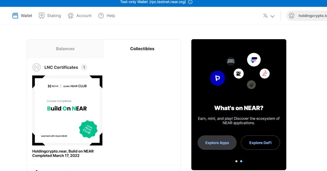
Task: Open the Staking menu label
Action: (x=54, y=16)
